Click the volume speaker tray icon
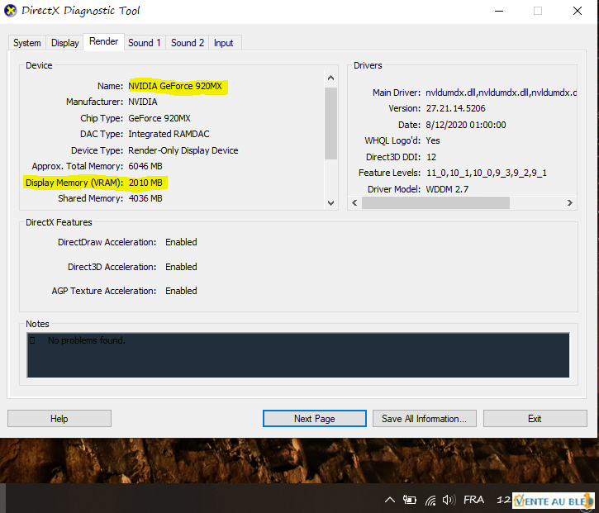599x513 pixels. tap(449, 500)
